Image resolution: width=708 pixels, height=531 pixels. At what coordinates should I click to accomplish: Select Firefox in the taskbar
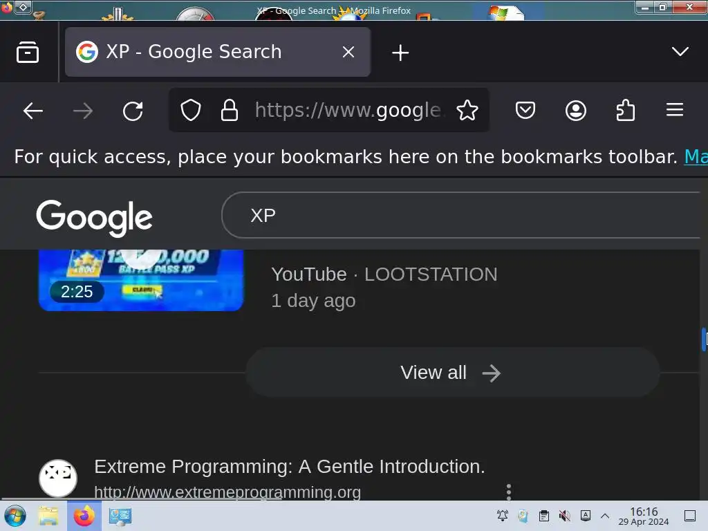click(x=84, y=516)
